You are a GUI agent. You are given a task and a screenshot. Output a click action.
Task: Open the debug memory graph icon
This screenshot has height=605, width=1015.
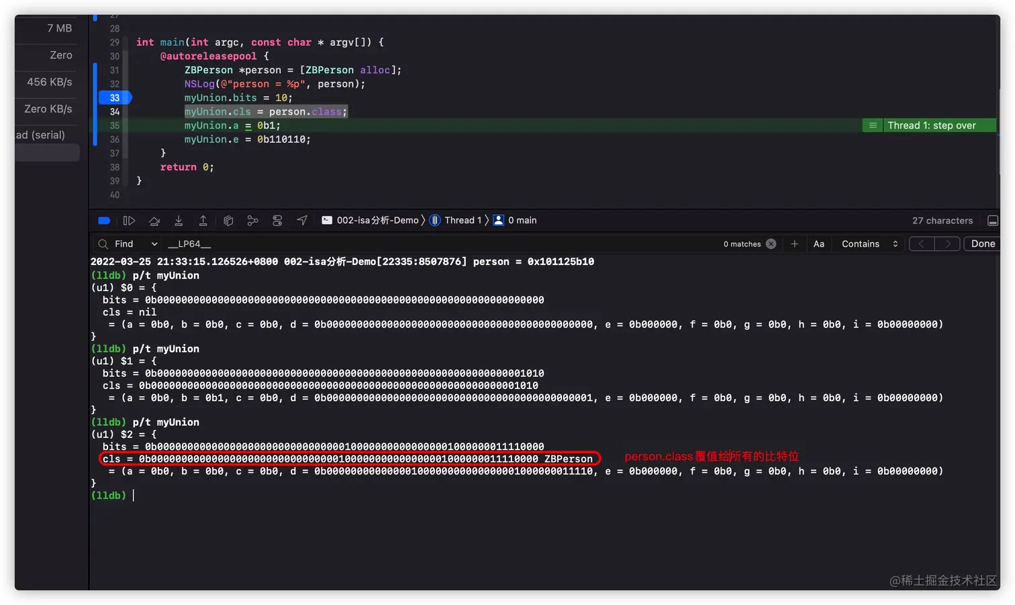click(x=252, y=221)
